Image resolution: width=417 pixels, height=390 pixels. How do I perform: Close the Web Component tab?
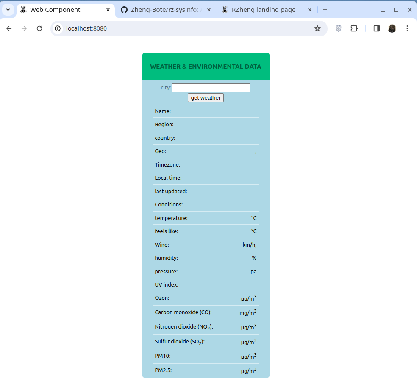click(x=108, y=10)
